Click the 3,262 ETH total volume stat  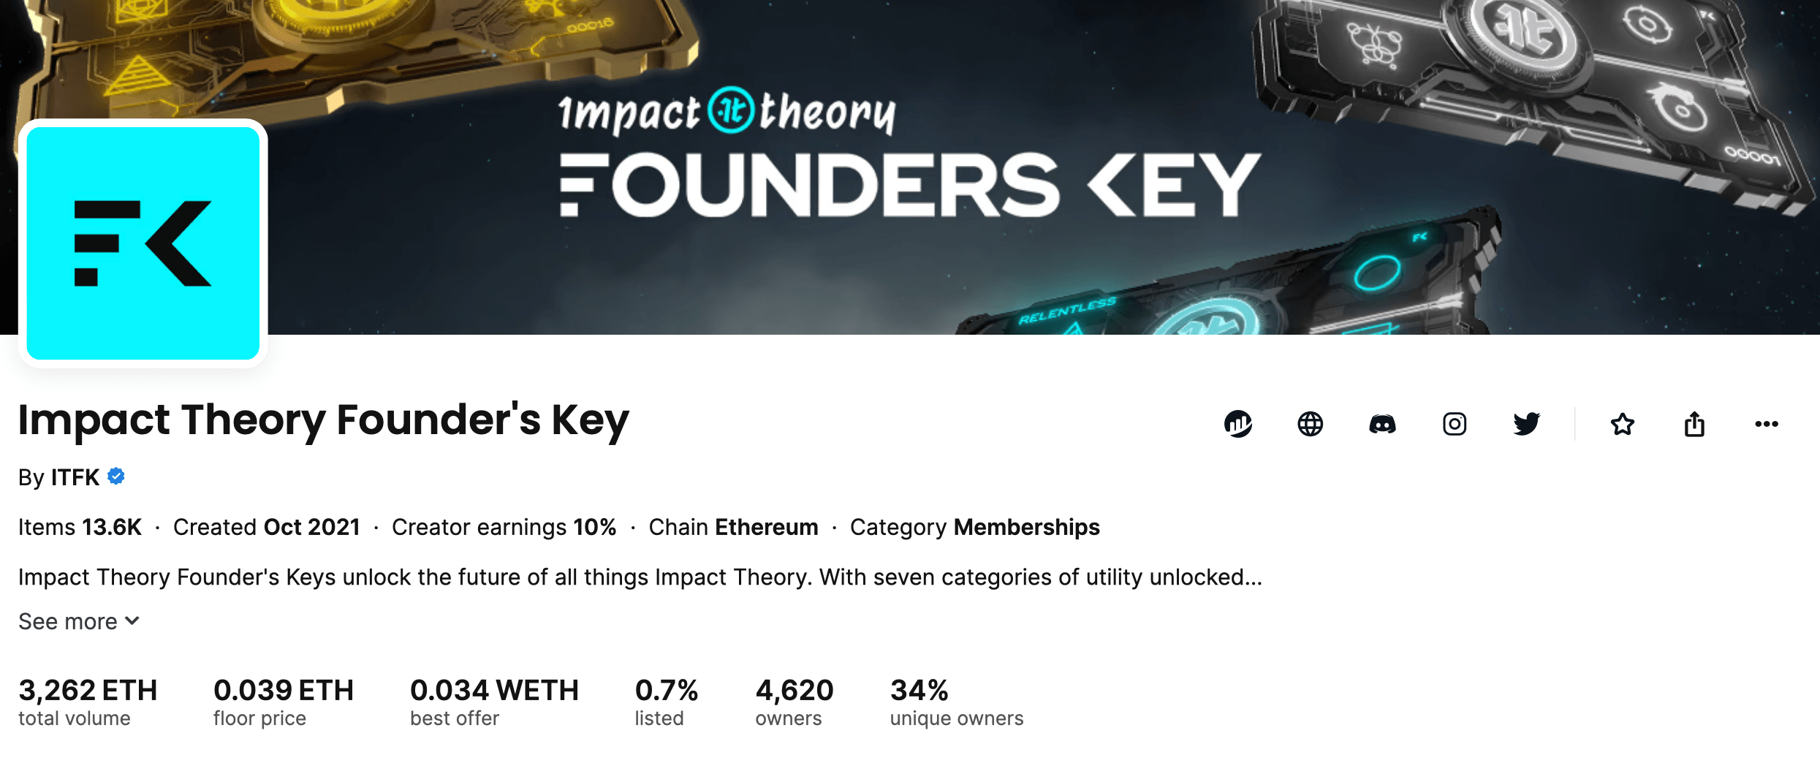(x=88, y=700)
